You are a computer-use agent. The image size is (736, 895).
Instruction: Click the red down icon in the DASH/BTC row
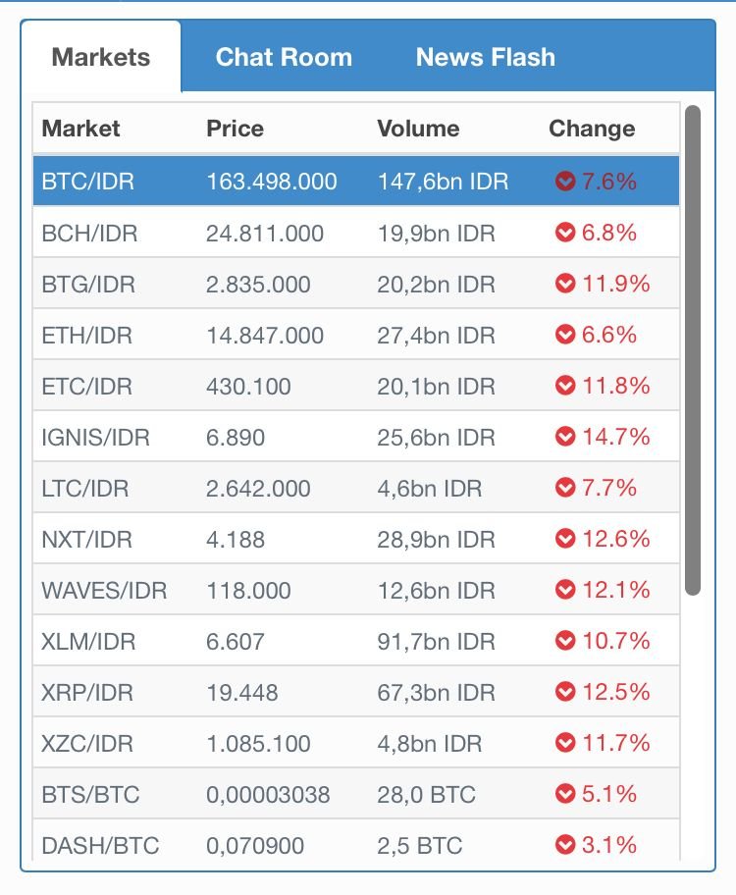coord(564,845)
